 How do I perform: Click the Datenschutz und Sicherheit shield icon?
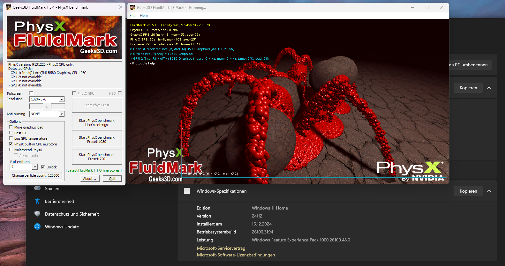click(37, 214)
